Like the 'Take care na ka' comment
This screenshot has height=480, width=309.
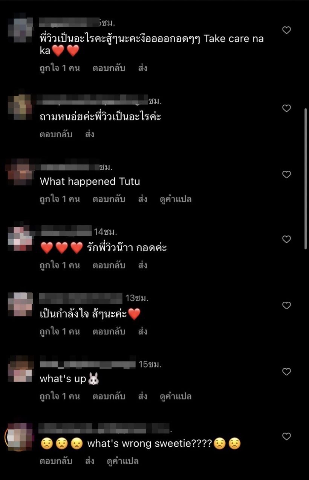click(286, 30)
